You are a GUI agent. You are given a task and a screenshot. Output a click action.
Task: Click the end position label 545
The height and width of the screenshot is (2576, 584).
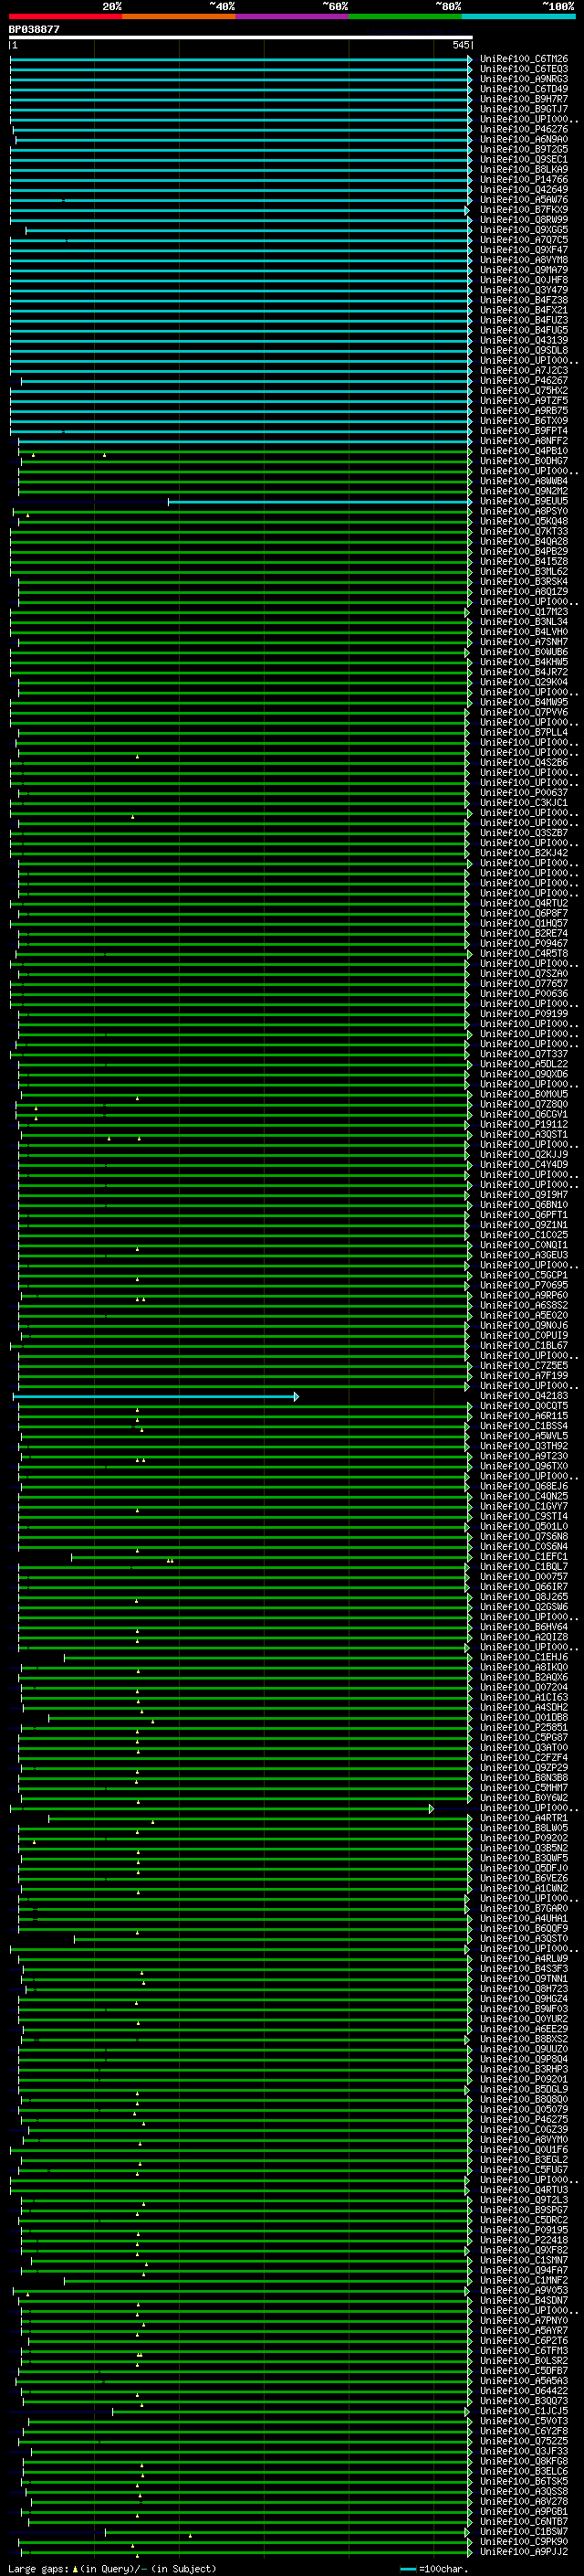[460, 45]
